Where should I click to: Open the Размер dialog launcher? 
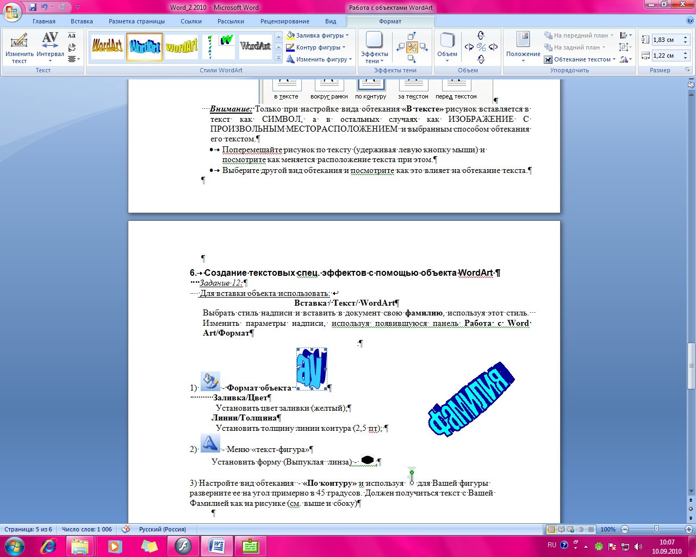(x=687, y=70)
